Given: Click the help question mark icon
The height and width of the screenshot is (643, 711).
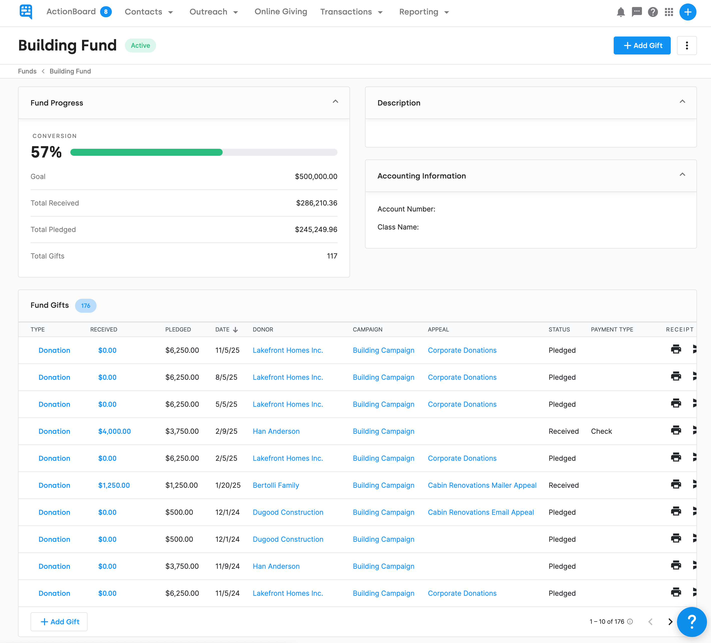Looking at the screenshot, I should (x=653, y=12).
